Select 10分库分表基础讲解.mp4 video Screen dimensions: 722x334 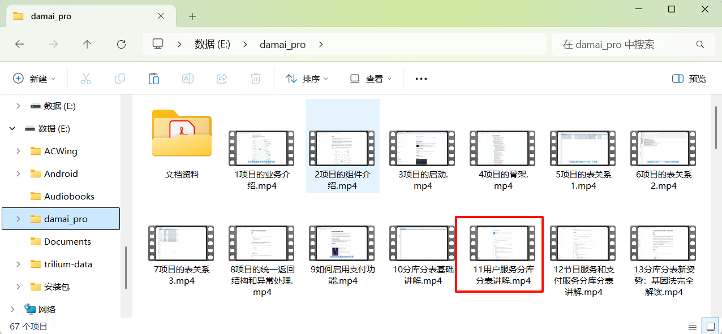coord(423,255)
